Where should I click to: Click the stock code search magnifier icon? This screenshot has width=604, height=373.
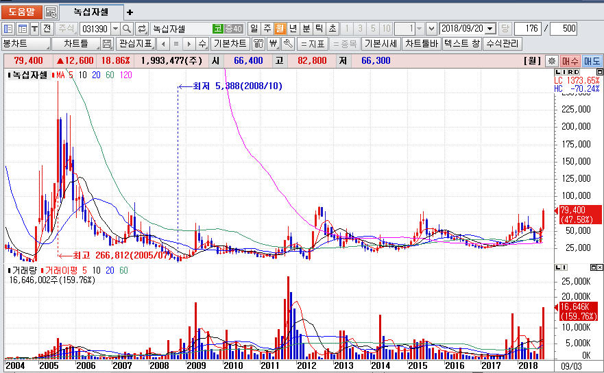coord(128,29)
